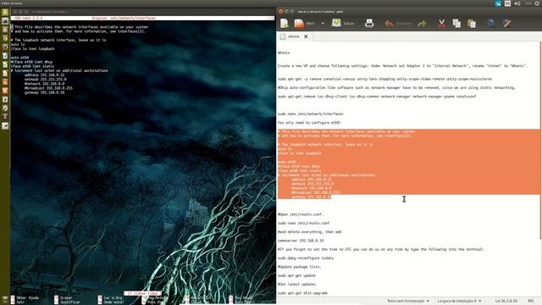The width and height of the screenshot is (542, 305).
Task: Click 'netmask 255.255.255.0' in terminal
Action: [x=46, y=80]
